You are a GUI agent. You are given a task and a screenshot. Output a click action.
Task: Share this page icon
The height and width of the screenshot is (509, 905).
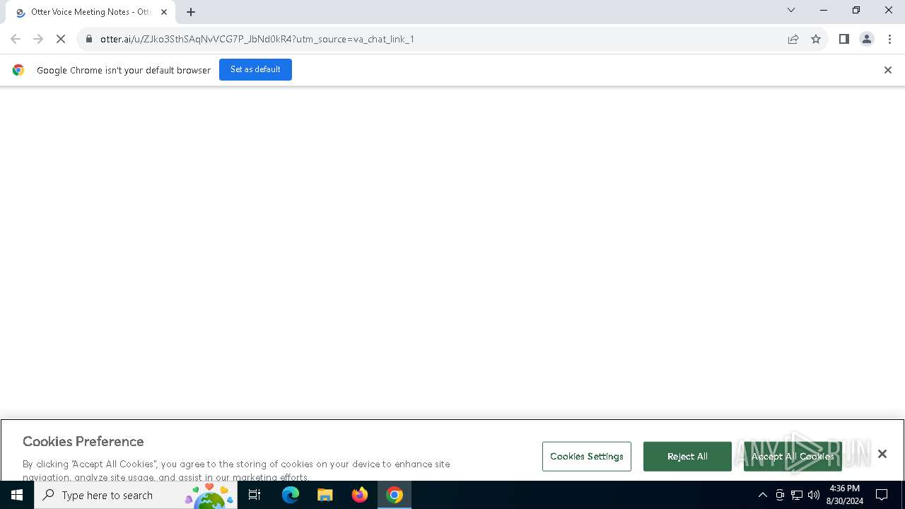(793, 39)
